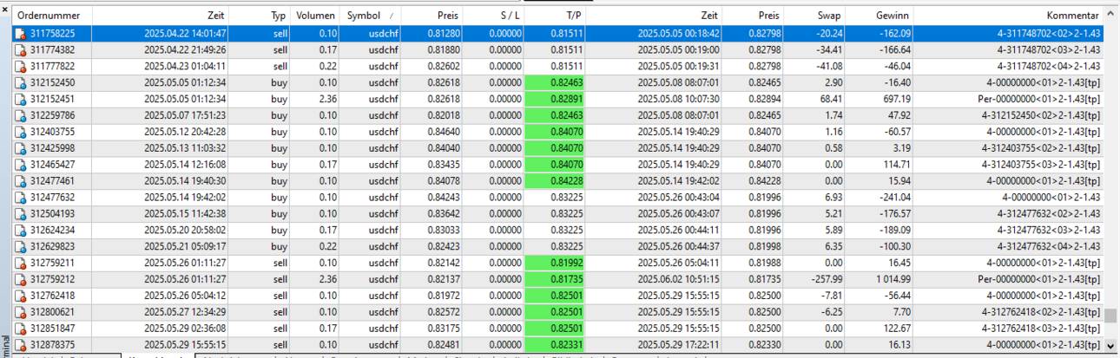The image size is (1120, 358).
Task: Click the order icon beside 312759212
Action: (20, 279)
